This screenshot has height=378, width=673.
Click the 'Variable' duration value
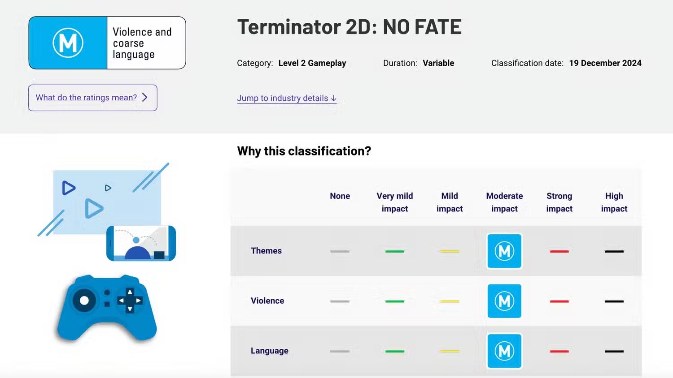coord(438,63)
